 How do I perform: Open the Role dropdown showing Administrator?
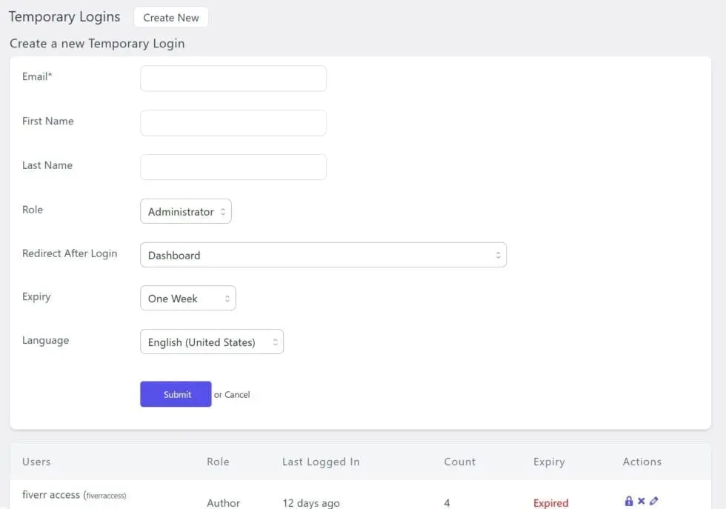click(185, 211)
